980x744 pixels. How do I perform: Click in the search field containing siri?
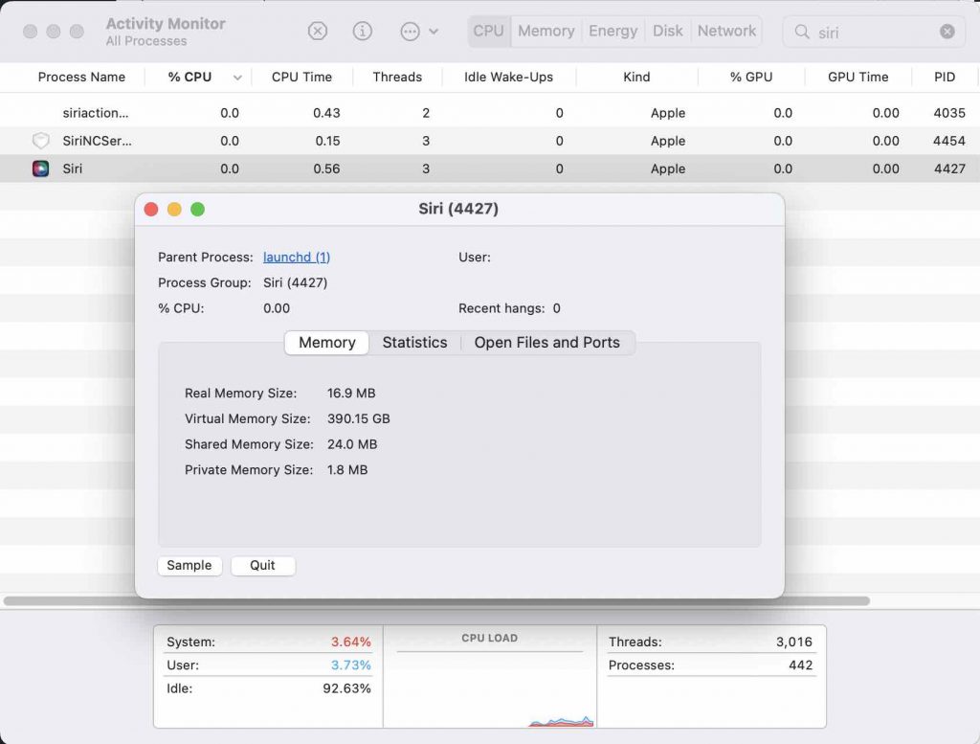click(871, 32)
